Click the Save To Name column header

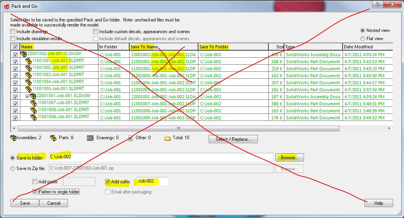click(164, 47)
